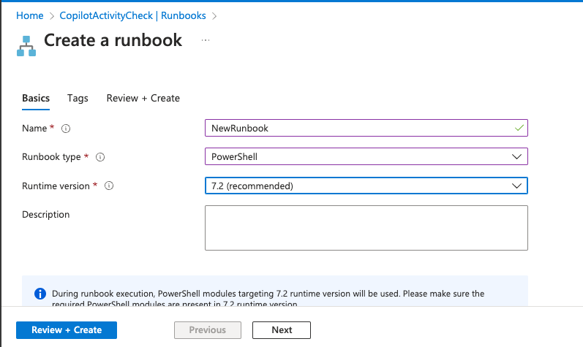
Task: Click the Previous button
Action: [x=208, y=330]
